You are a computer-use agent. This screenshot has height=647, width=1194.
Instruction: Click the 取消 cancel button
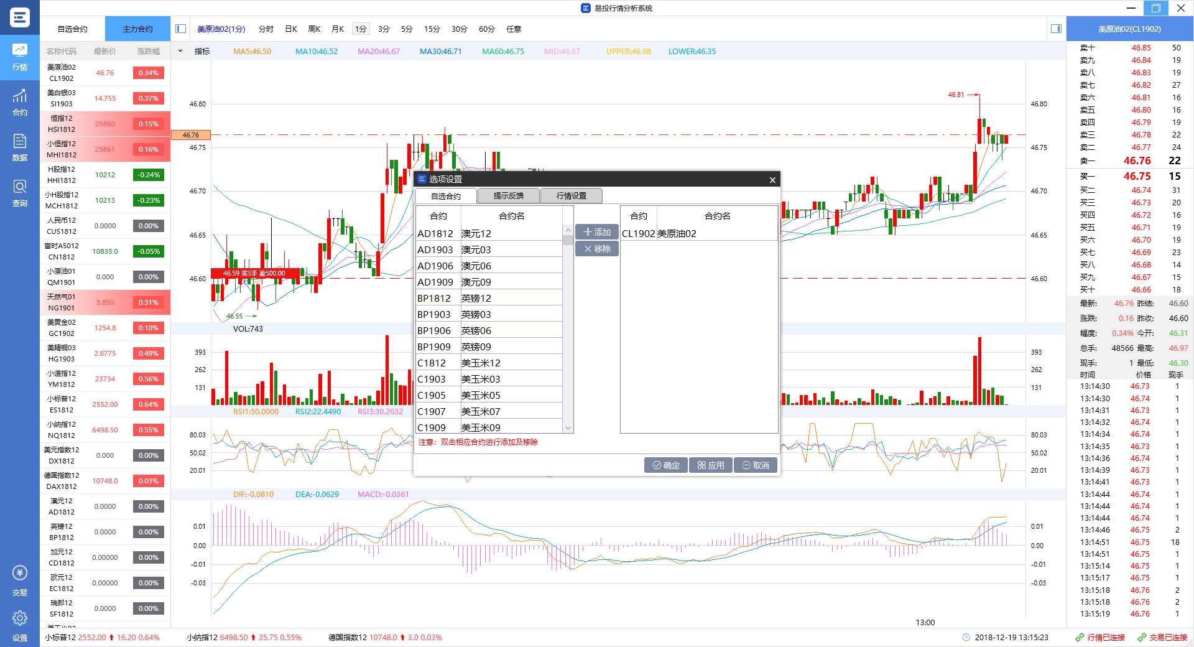pyautogui.click(x=756, y=465)
